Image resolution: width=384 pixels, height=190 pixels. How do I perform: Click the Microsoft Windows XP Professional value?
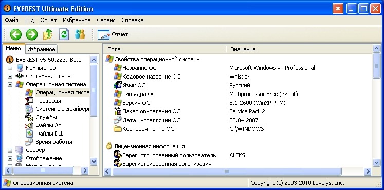(x=272, y=68)
